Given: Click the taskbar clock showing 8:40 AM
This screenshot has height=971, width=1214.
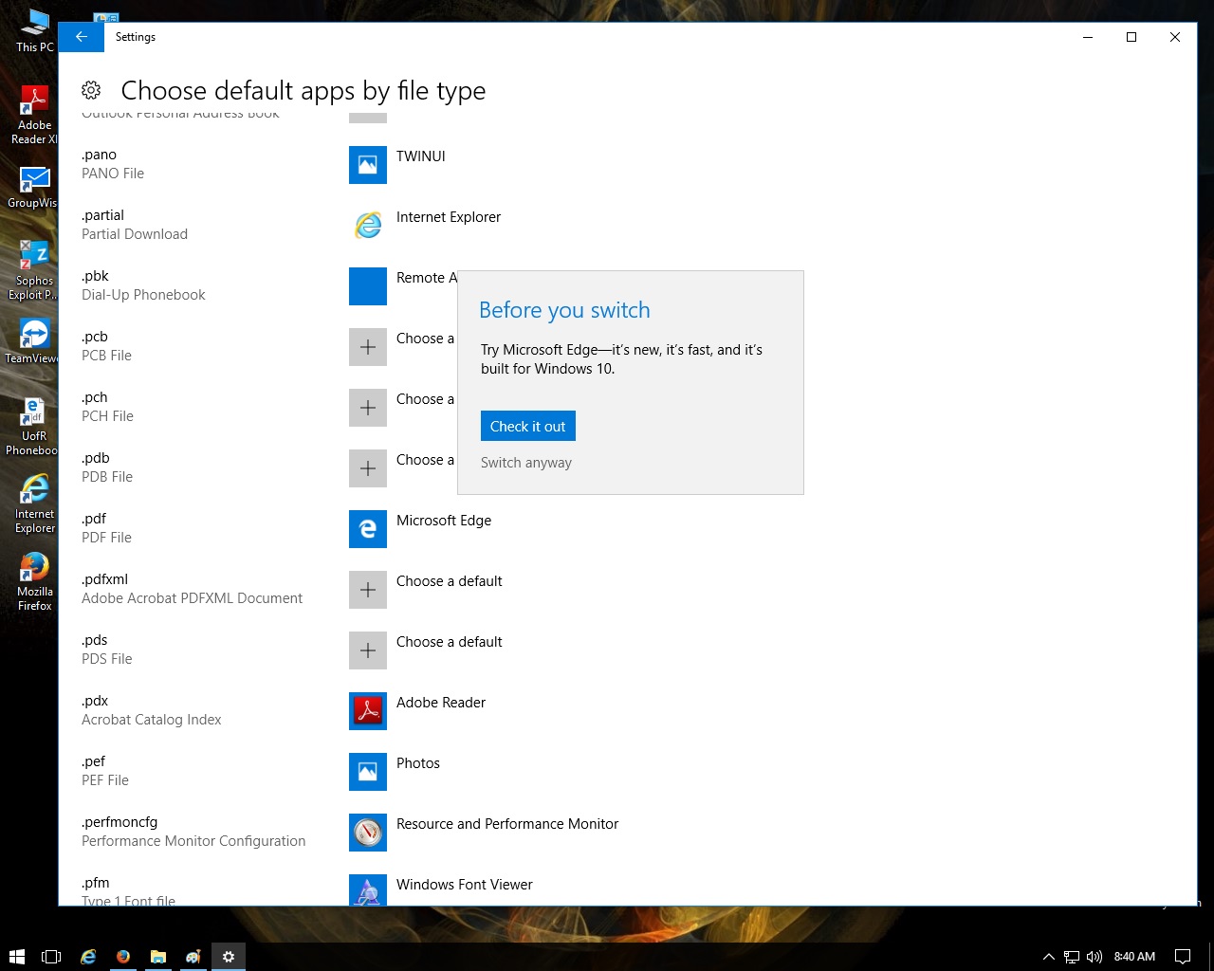Looking at the screenshot, I should pos(1134,957).
